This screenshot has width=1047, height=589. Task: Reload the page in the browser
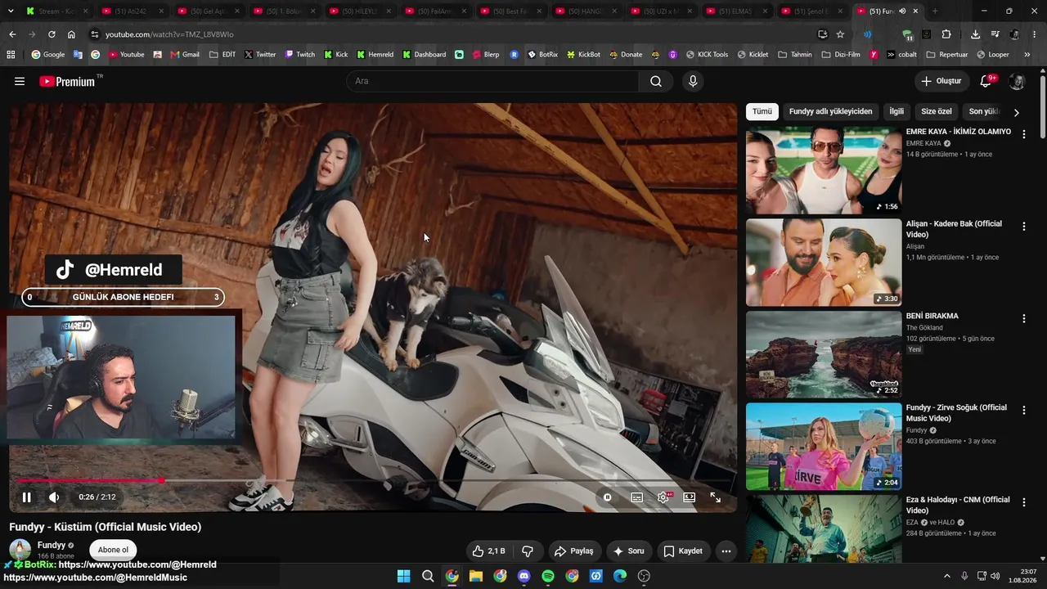click(x=52, y=34)
